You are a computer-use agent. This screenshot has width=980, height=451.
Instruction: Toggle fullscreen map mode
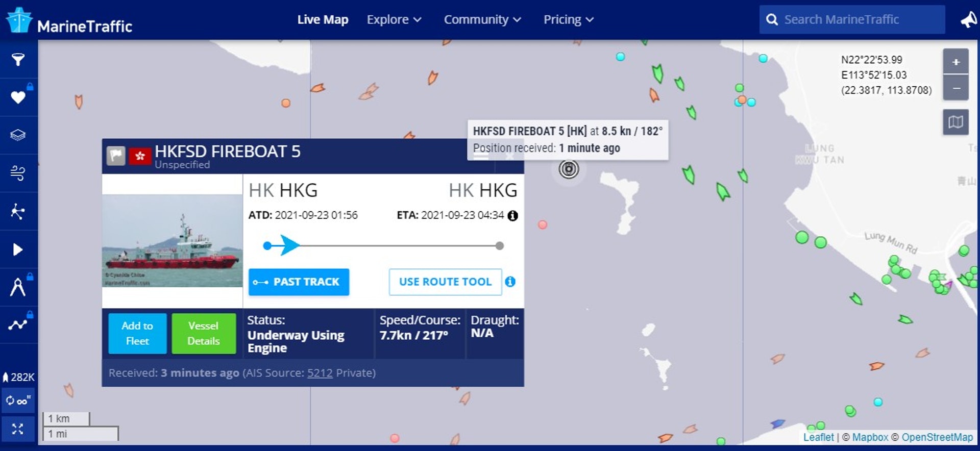coord(18,429)
